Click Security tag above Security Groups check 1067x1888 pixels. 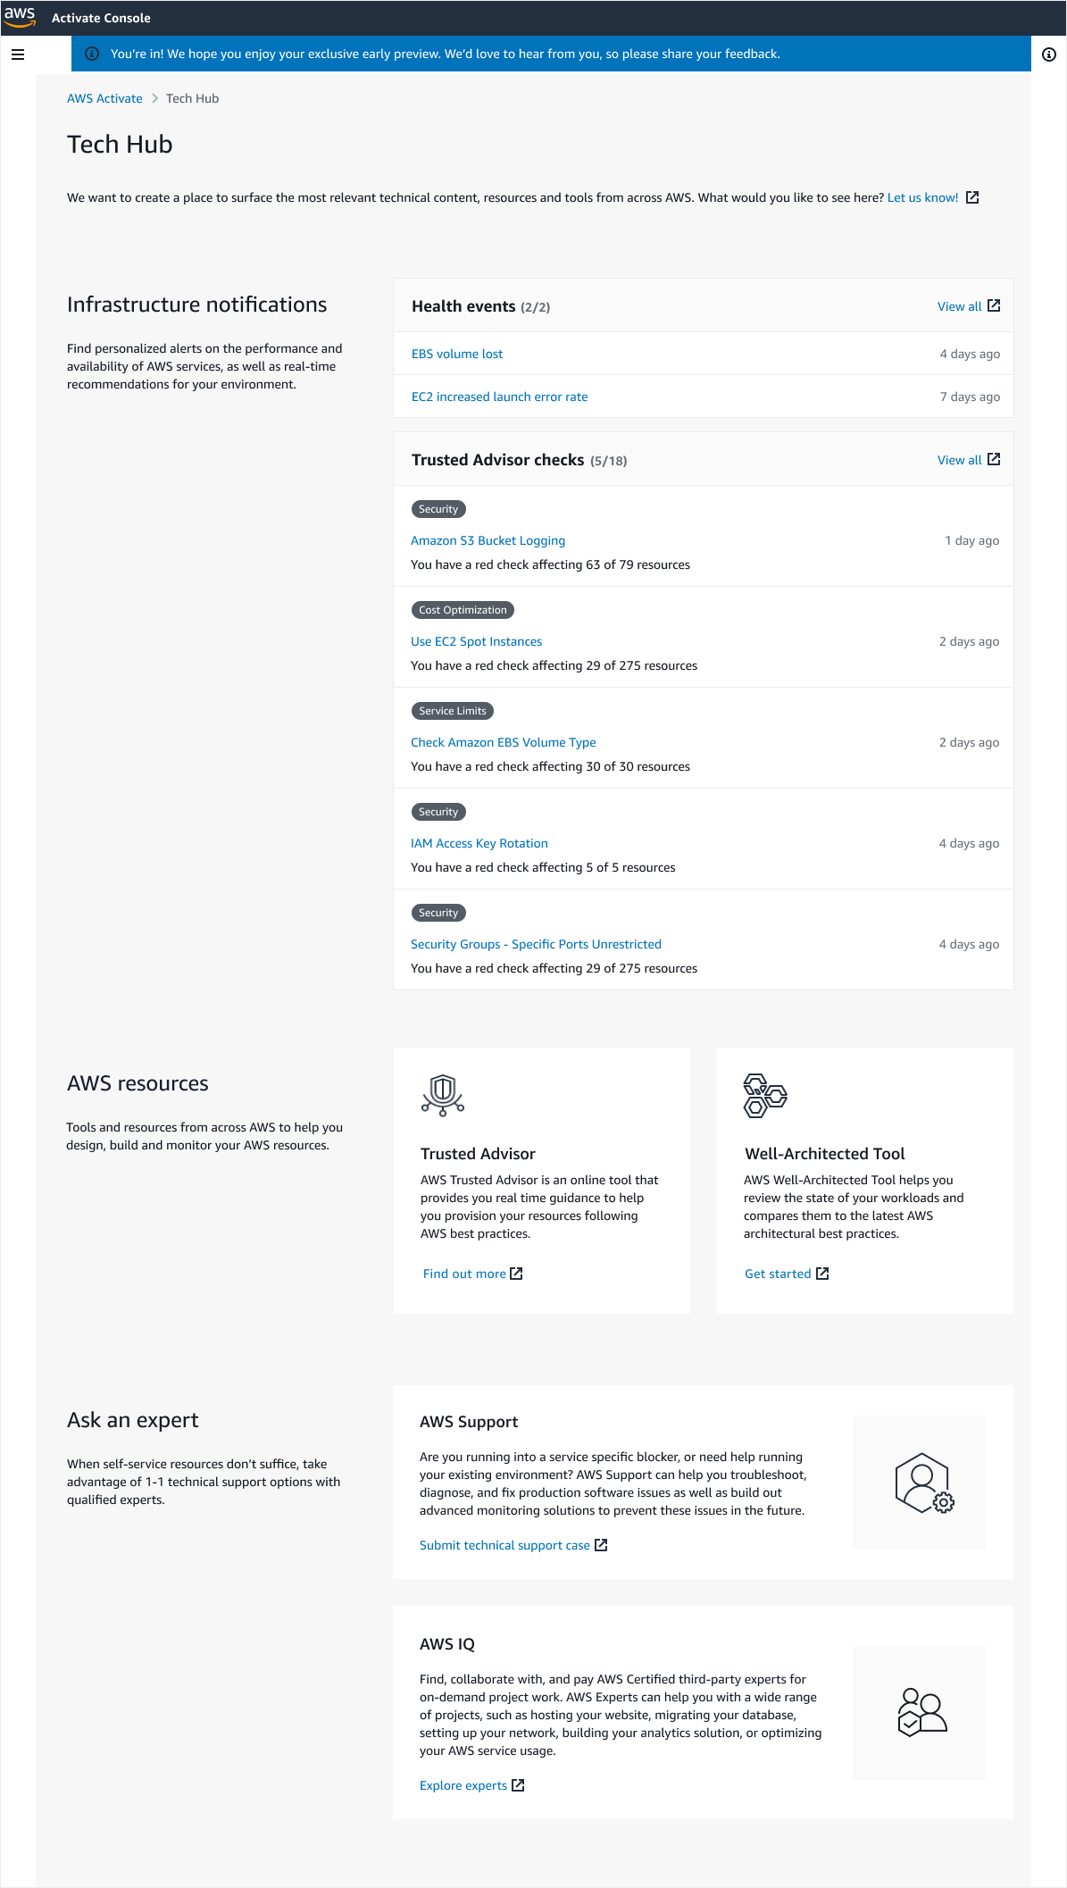tap(438, 913)
